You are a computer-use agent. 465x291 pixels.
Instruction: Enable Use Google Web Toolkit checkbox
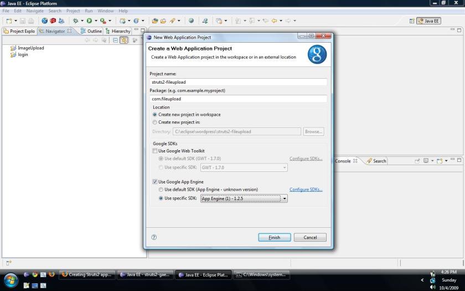pyautogui.click(x=155, y=151)
